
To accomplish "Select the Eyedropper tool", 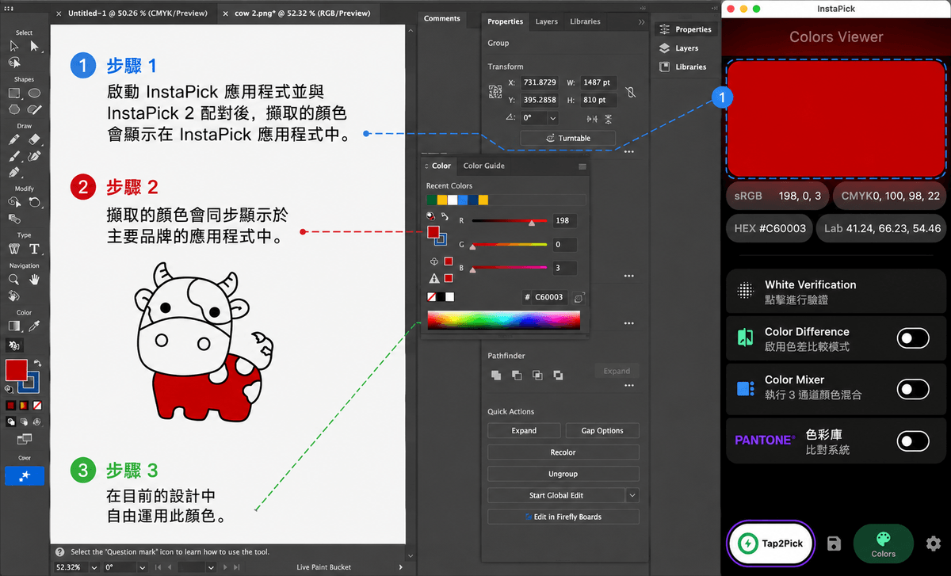I will click(35, 326).
